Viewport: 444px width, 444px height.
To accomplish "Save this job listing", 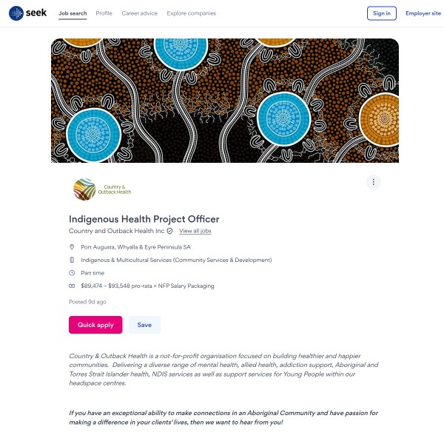I will [144, 325].
